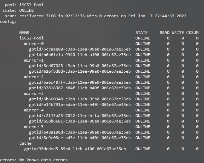Select gptid/b0b6fe1a disk entry
The width and height of the screenshot is (204, 163).
pos(80,55)
